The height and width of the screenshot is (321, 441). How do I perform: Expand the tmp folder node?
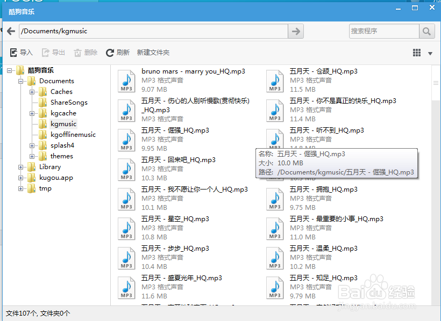tap(21, 189)
